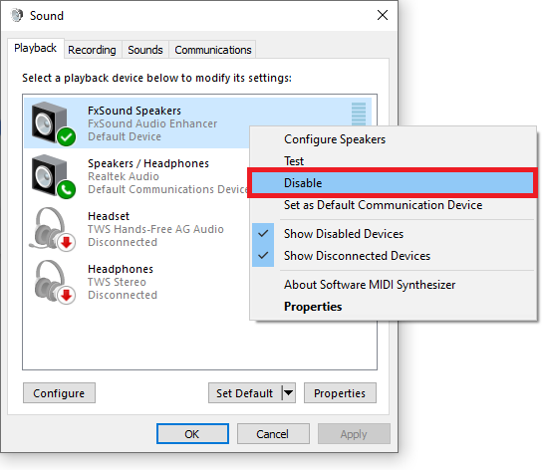Screen dimensions: 542x470
Task: Switch to the Communications tab
Action: pos(213,50)
